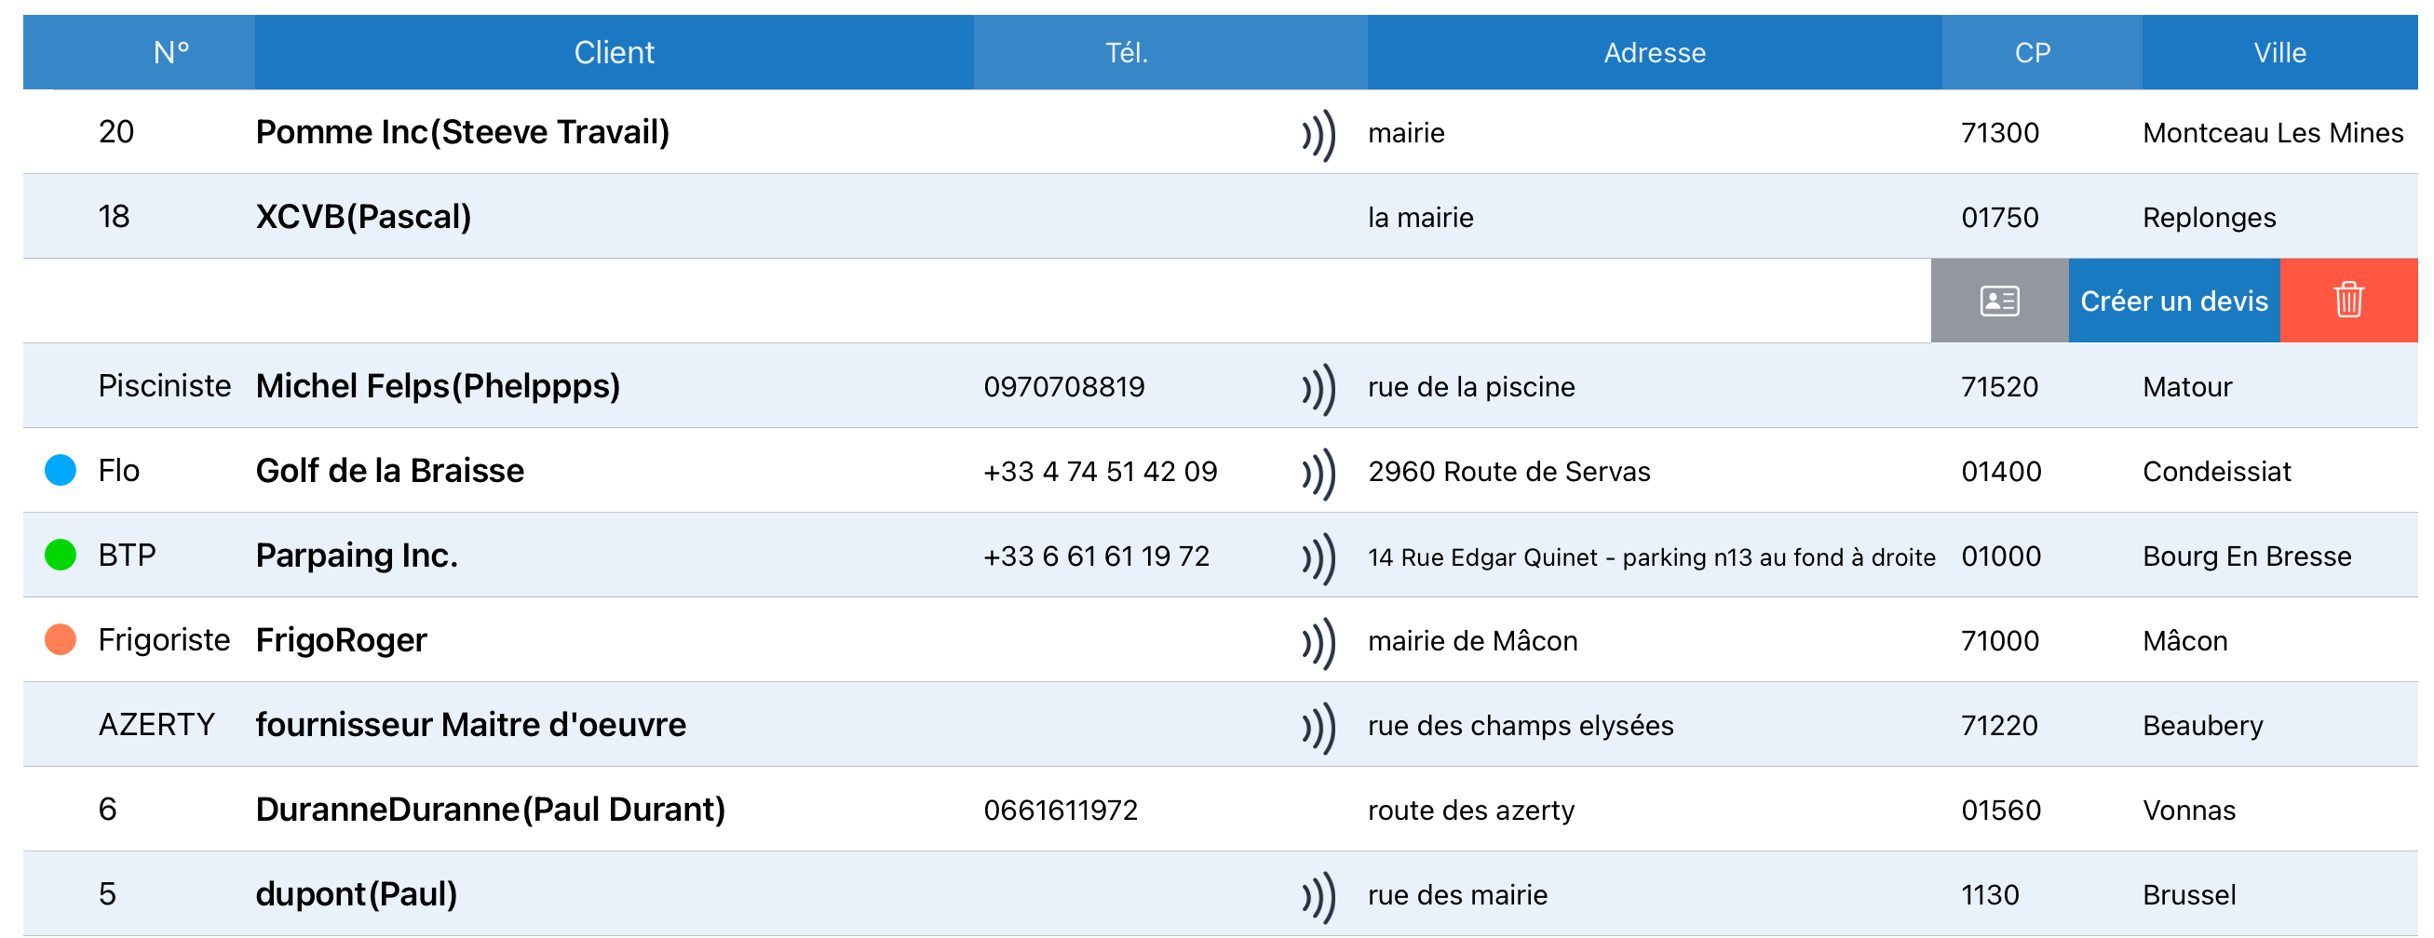Screen dimensions: 2434x938
Task: Click the contact card icon button
Action: pos(1999,301)
